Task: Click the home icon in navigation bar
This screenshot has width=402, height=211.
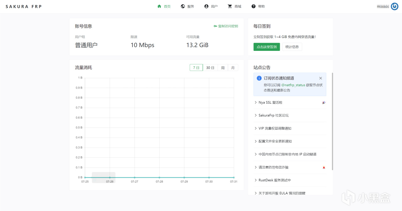Action: [159, 6]
